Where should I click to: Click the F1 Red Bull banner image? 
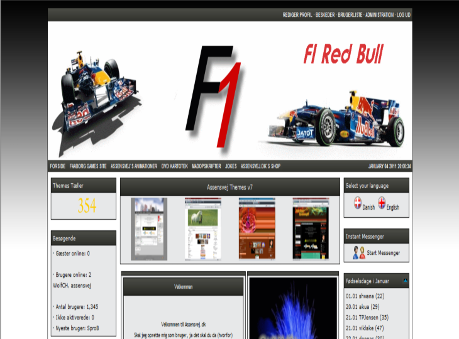pyautogui.click(x=229, y=90)
